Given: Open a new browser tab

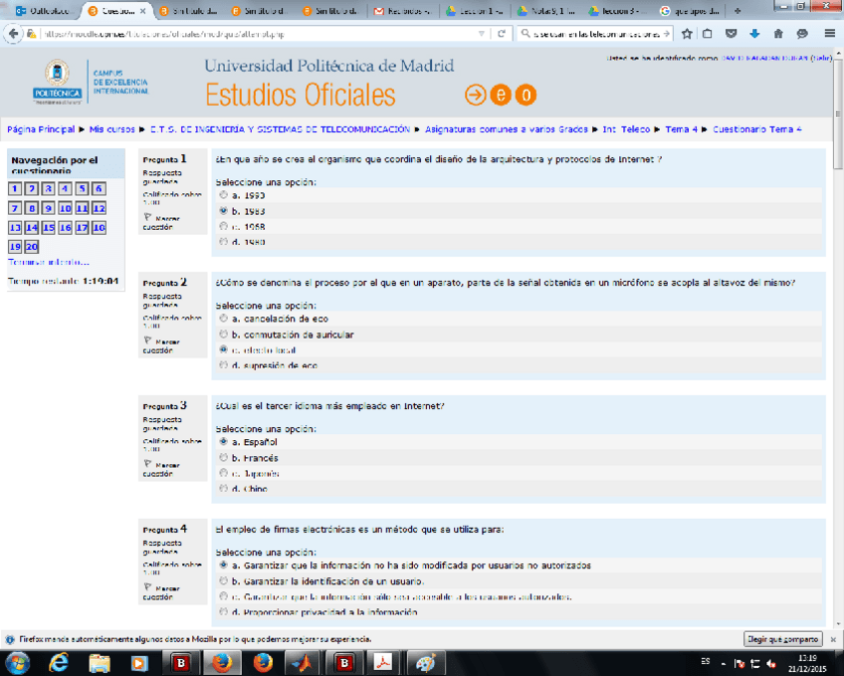Looking at the screenshot, I should click(x=738, y=11).
